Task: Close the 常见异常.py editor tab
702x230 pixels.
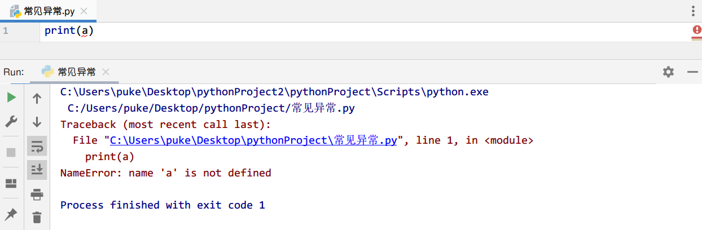Action: pos(84,11)
